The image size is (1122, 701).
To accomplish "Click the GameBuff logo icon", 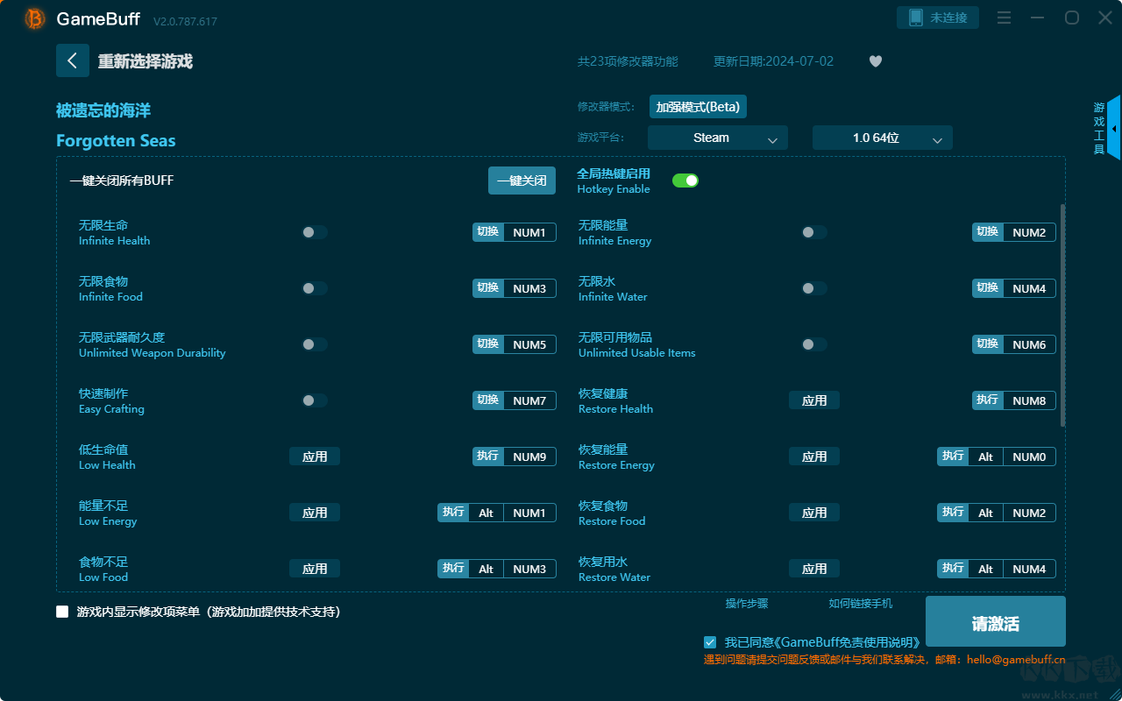I will coord(35,18).
